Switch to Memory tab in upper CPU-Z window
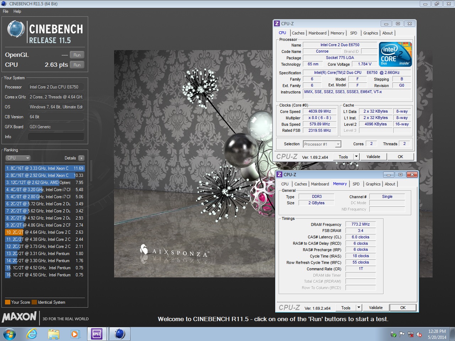 (x=337, y=33)
